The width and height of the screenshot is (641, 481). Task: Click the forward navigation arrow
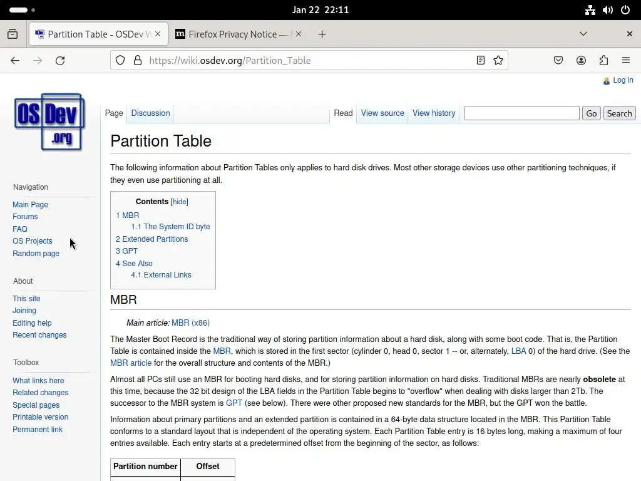point(38,61)
